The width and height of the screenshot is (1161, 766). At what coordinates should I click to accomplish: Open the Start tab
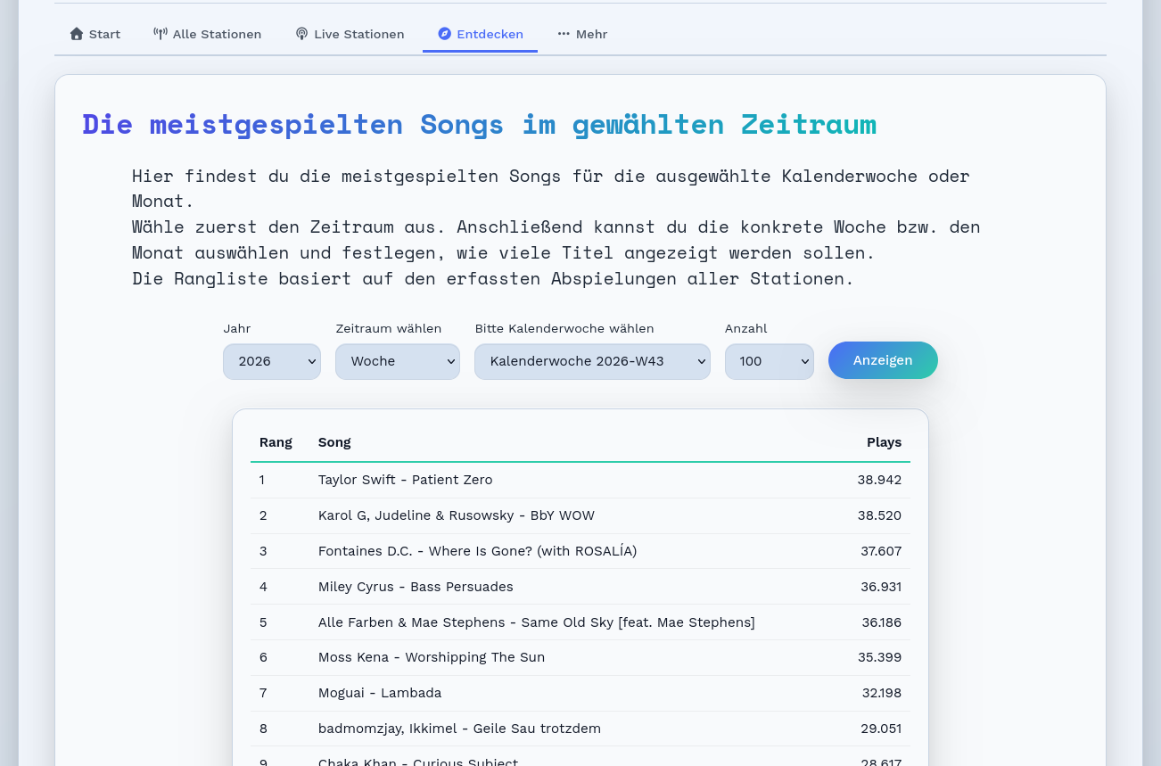95,34
